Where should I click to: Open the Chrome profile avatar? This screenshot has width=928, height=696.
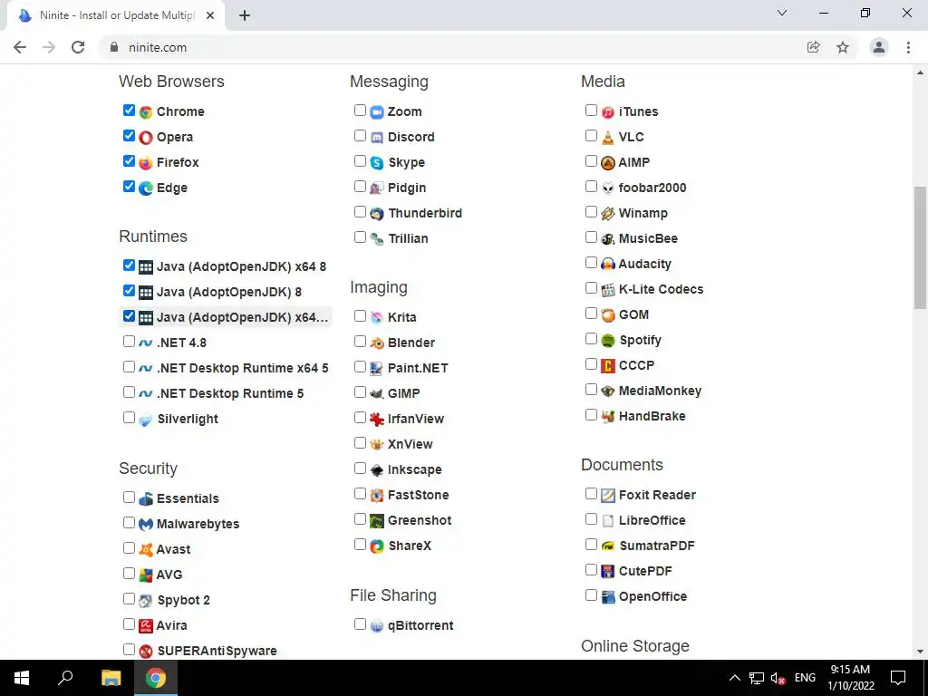pos(879,47)
